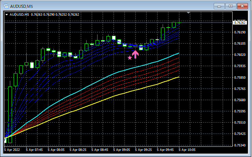Click the 5 Apr 08:25 time label

coord(78,150)
